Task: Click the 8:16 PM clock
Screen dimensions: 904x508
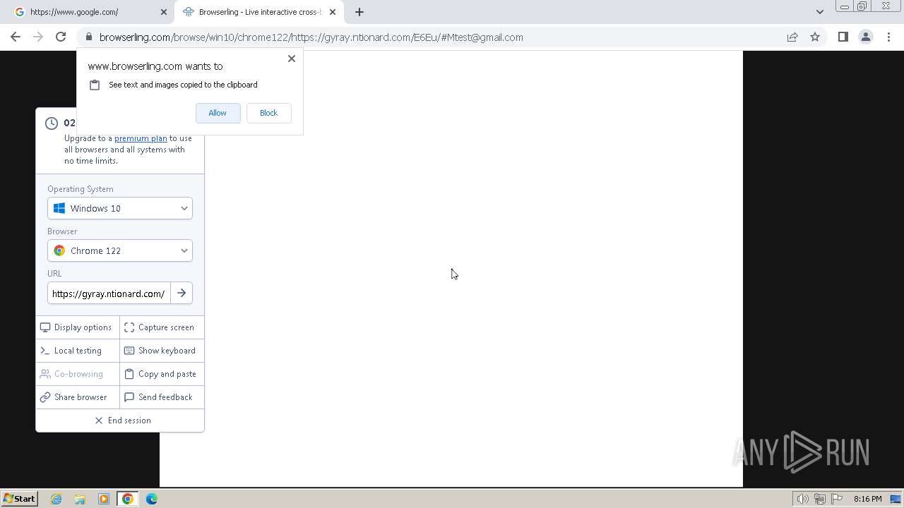Action: click(x=867, y=499)
